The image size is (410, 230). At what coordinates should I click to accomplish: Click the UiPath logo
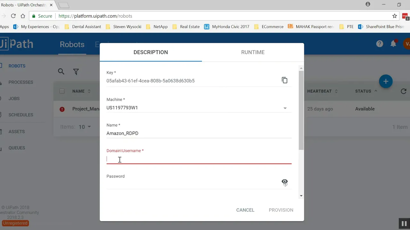17,44
